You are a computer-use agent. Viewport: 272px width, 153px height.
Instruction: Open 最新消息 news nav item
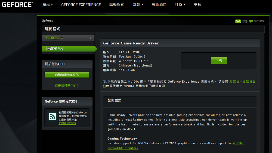(159, 5)
